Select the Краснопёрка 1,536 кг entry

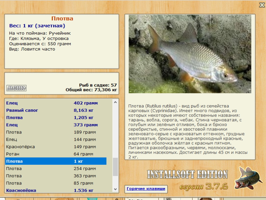coord(56,190)
